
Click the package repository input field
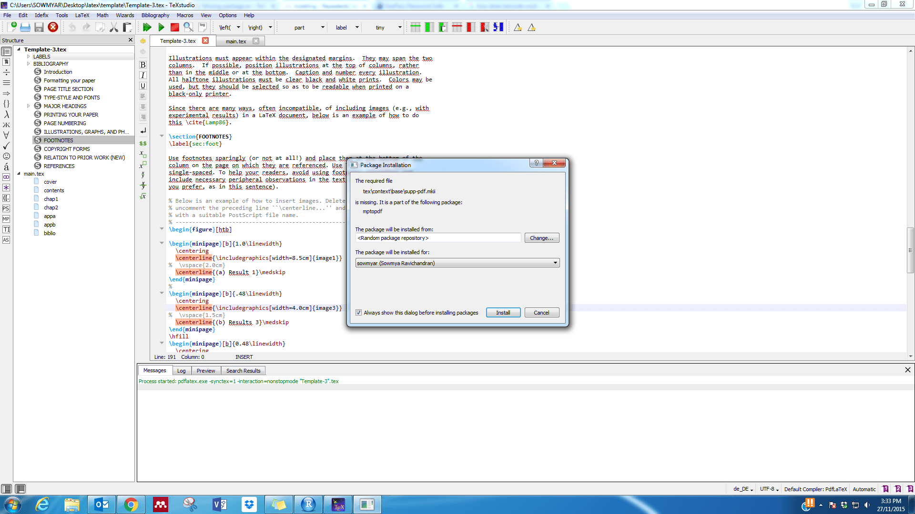(x=437, y=238)
